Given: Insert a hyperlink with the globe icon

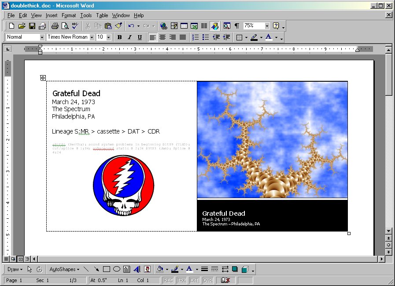Looking at the screenshot, I should tap(164, 25).
